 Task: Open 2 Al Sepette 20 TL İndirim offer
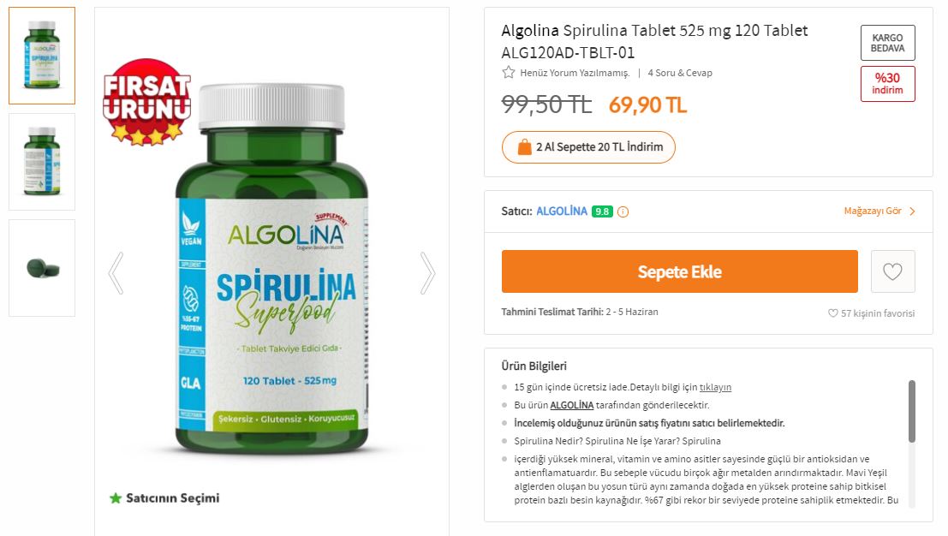click(x=588, y=146)
